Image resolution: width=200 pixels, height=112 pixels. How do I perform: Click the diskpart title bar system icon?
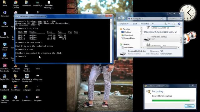pos(17,16)
